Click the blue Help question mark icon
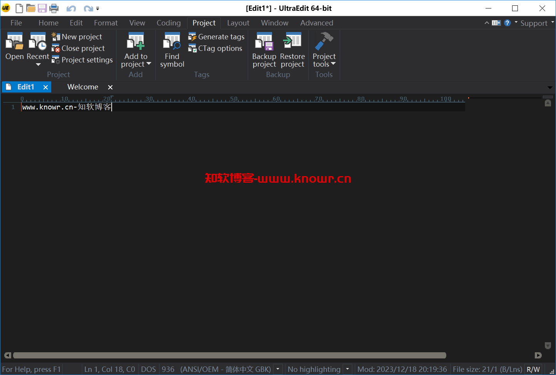This screenshot has height=375, width=556. 507,23
